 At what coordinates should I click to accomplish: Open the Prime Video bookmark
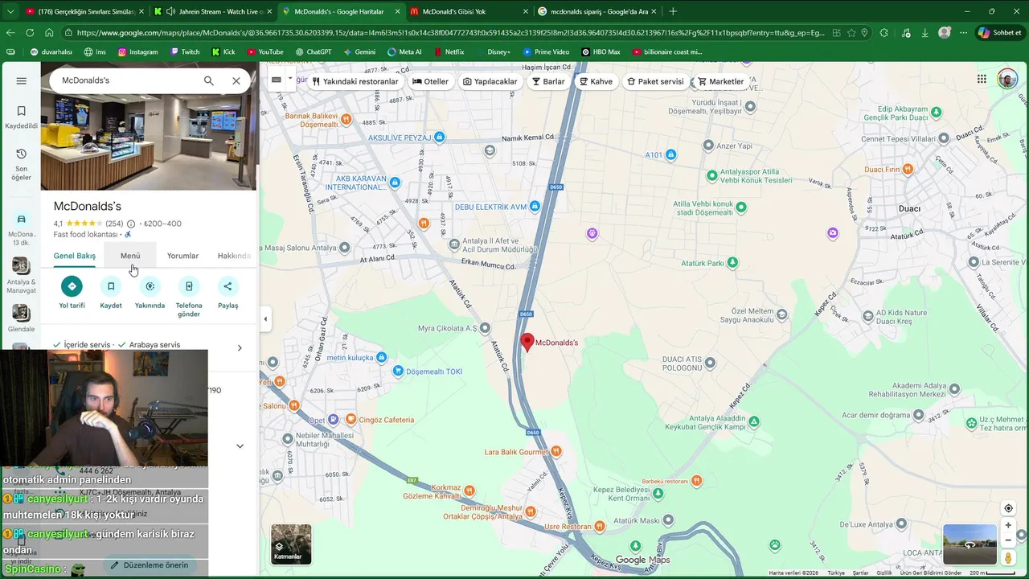(x=547, y=51)
